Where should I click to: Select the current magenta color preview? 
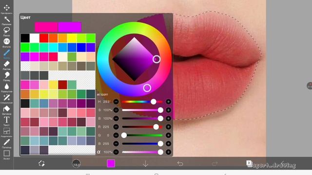[70, 27]
